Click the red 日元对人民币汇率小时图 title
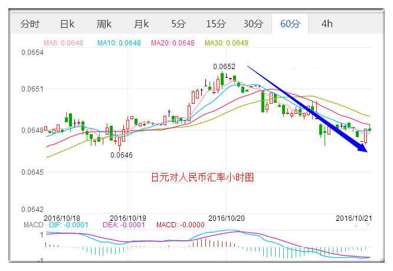393x271 pixels. (202, 177)
